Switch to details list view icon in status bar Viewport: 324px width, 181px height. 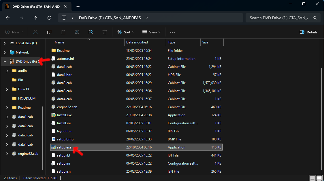coord(312,178)
